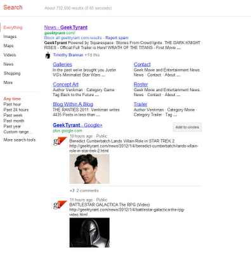Open the Custom range date filter

pos(18,132)
